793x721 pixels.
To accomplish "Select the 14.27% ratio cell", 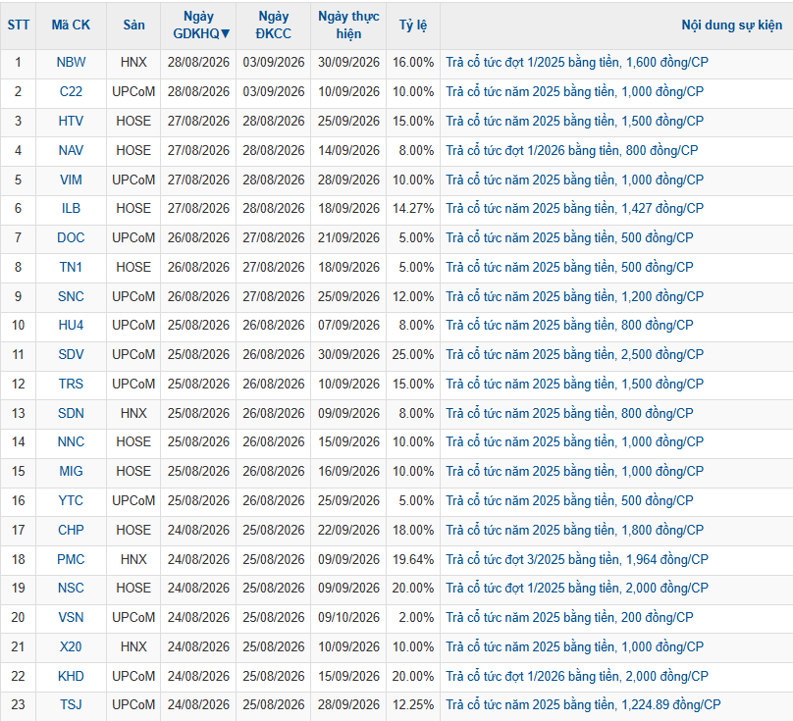I will pyautogui.click(x=413, y=208).
